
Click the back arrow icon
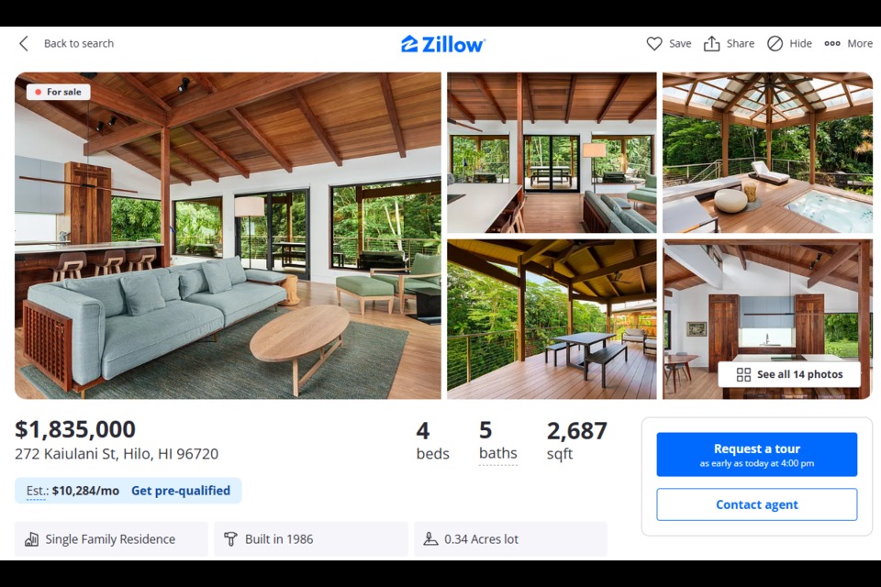point(24,44)
